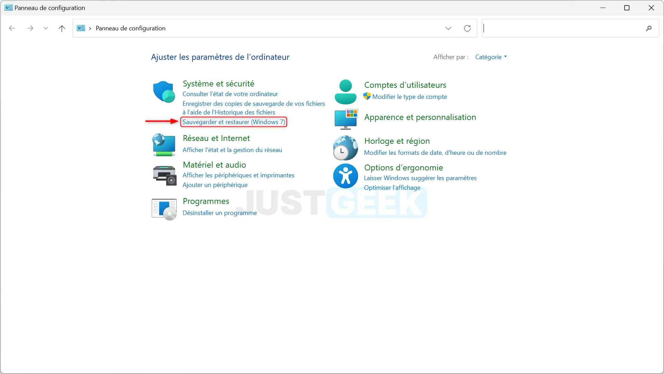Refresh the Control Panel view

467,28
